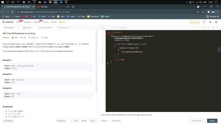The width and height of the screenshot is (221, 124).
Task: Open the notifications bell icon
Action: pos(210,22)
